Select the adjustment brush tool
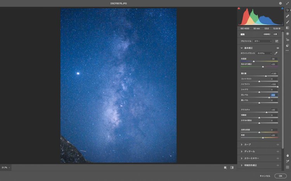 click(288, 22)
